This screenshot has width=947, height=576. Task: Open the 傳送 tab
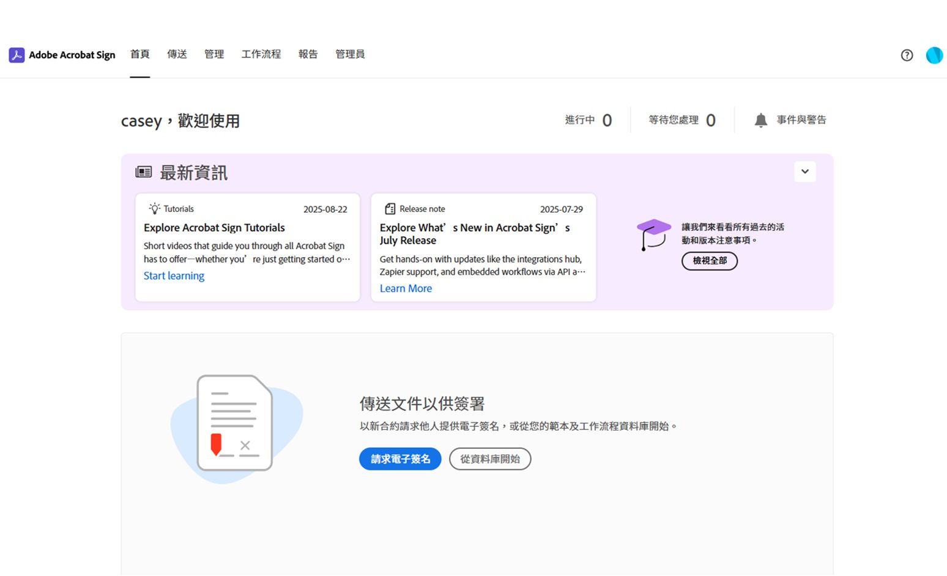point(177,54)
